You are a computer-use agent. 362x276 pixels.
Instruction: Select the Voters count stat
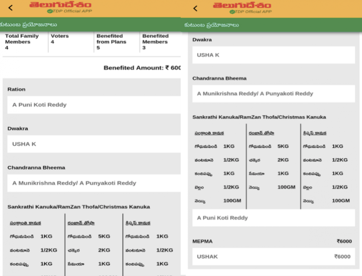point(60,39)
